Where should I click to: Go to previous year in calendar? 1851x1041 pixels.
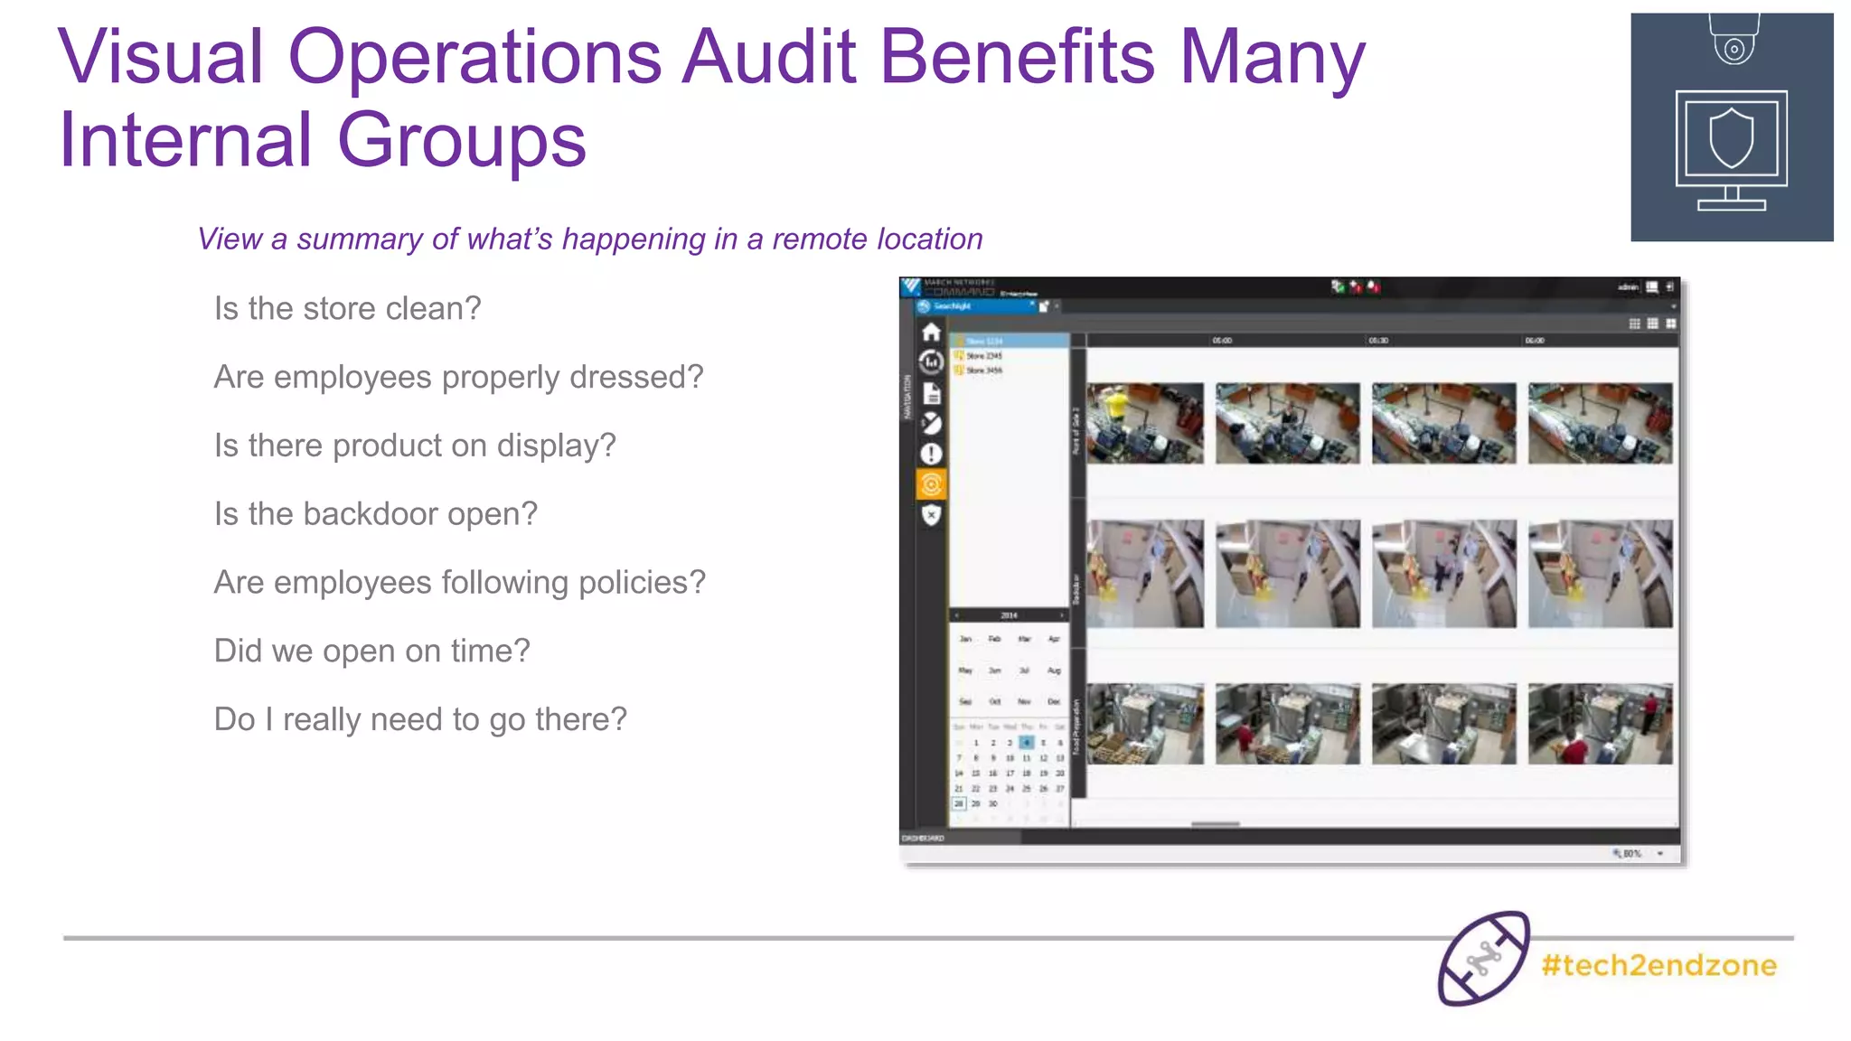pyautogui.click(x=957, y=615)
